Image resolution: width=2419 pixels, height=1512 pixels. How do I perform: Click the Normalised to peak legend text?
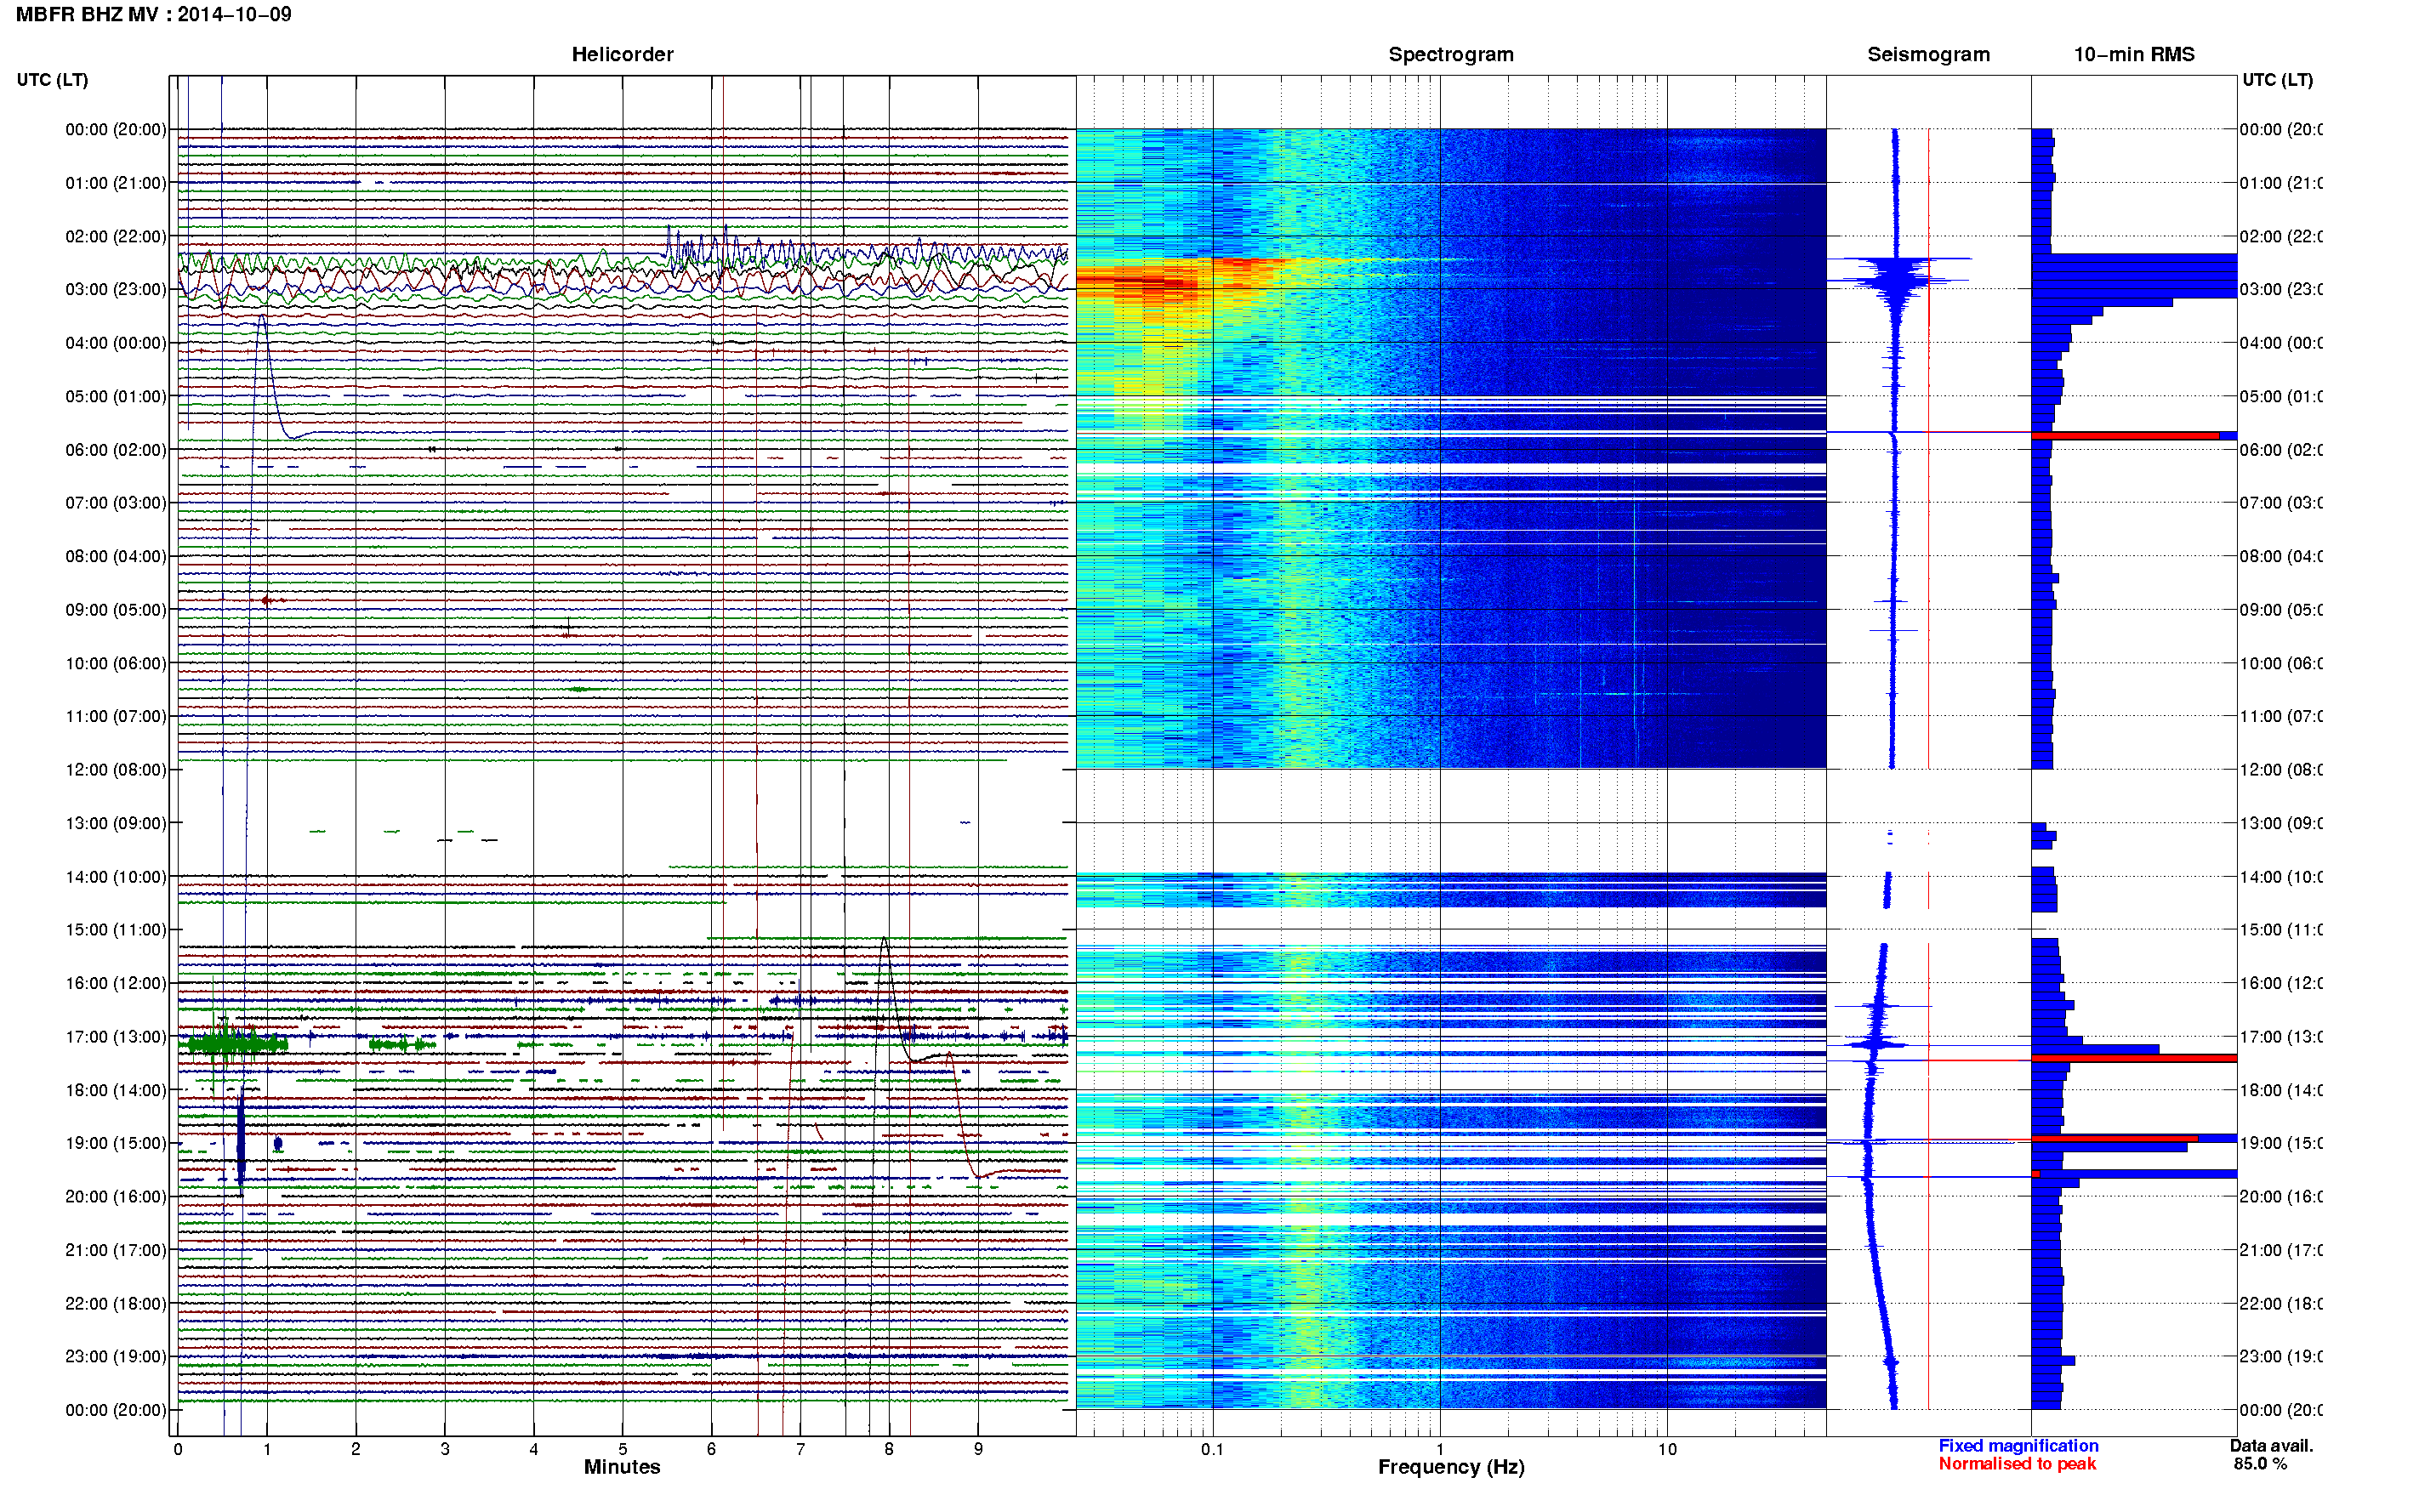point(2017,1464)
